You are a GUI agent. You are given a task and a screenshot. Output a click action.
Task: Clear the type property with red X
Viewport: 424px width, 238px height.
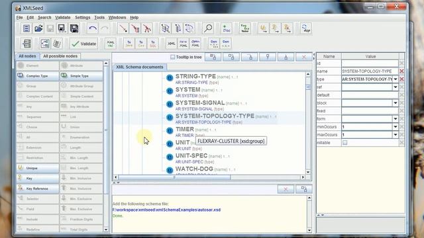(401, 79)
